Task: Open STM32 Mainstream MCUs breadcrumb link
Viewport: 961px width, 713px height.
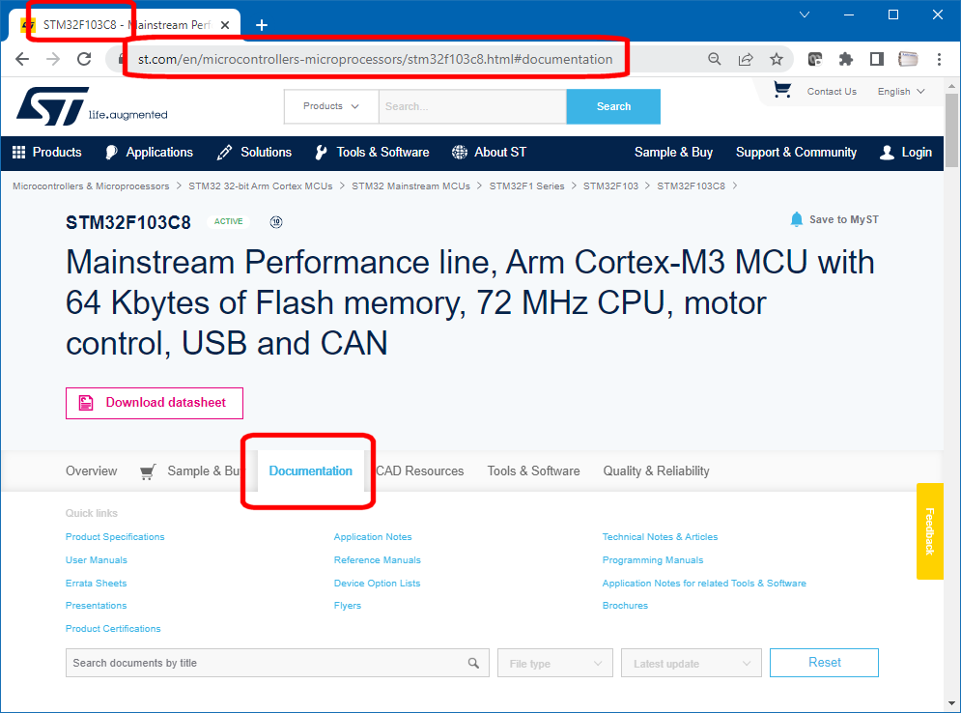Action: click(410, 185)
